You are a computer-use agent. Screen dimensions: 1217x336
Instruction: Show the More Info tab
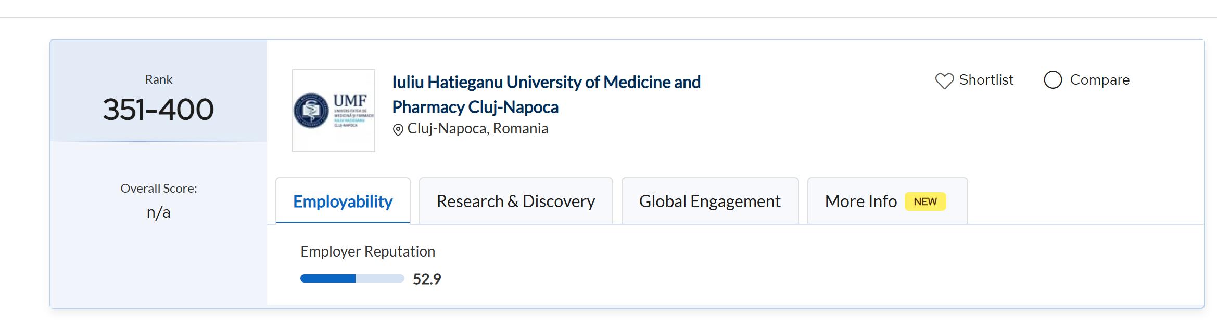pyautogui.click(x=861, y=201)
